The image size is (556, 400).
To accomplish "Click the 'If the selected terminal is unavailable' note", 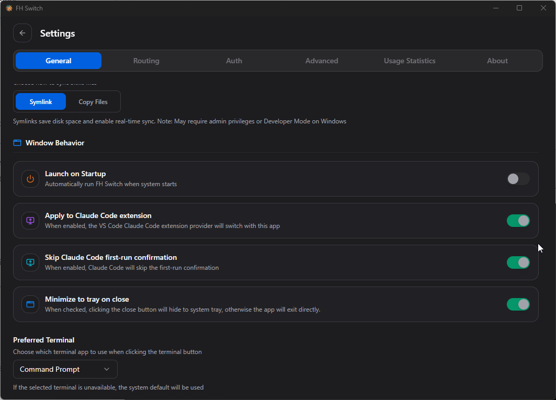I will pos(108,387).
